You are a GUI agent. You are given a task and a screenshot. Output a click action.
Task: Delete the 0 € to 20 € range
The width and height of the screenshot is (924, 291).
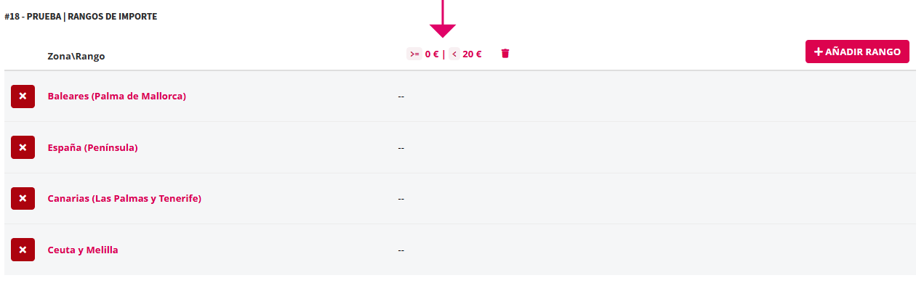point(505,54)
